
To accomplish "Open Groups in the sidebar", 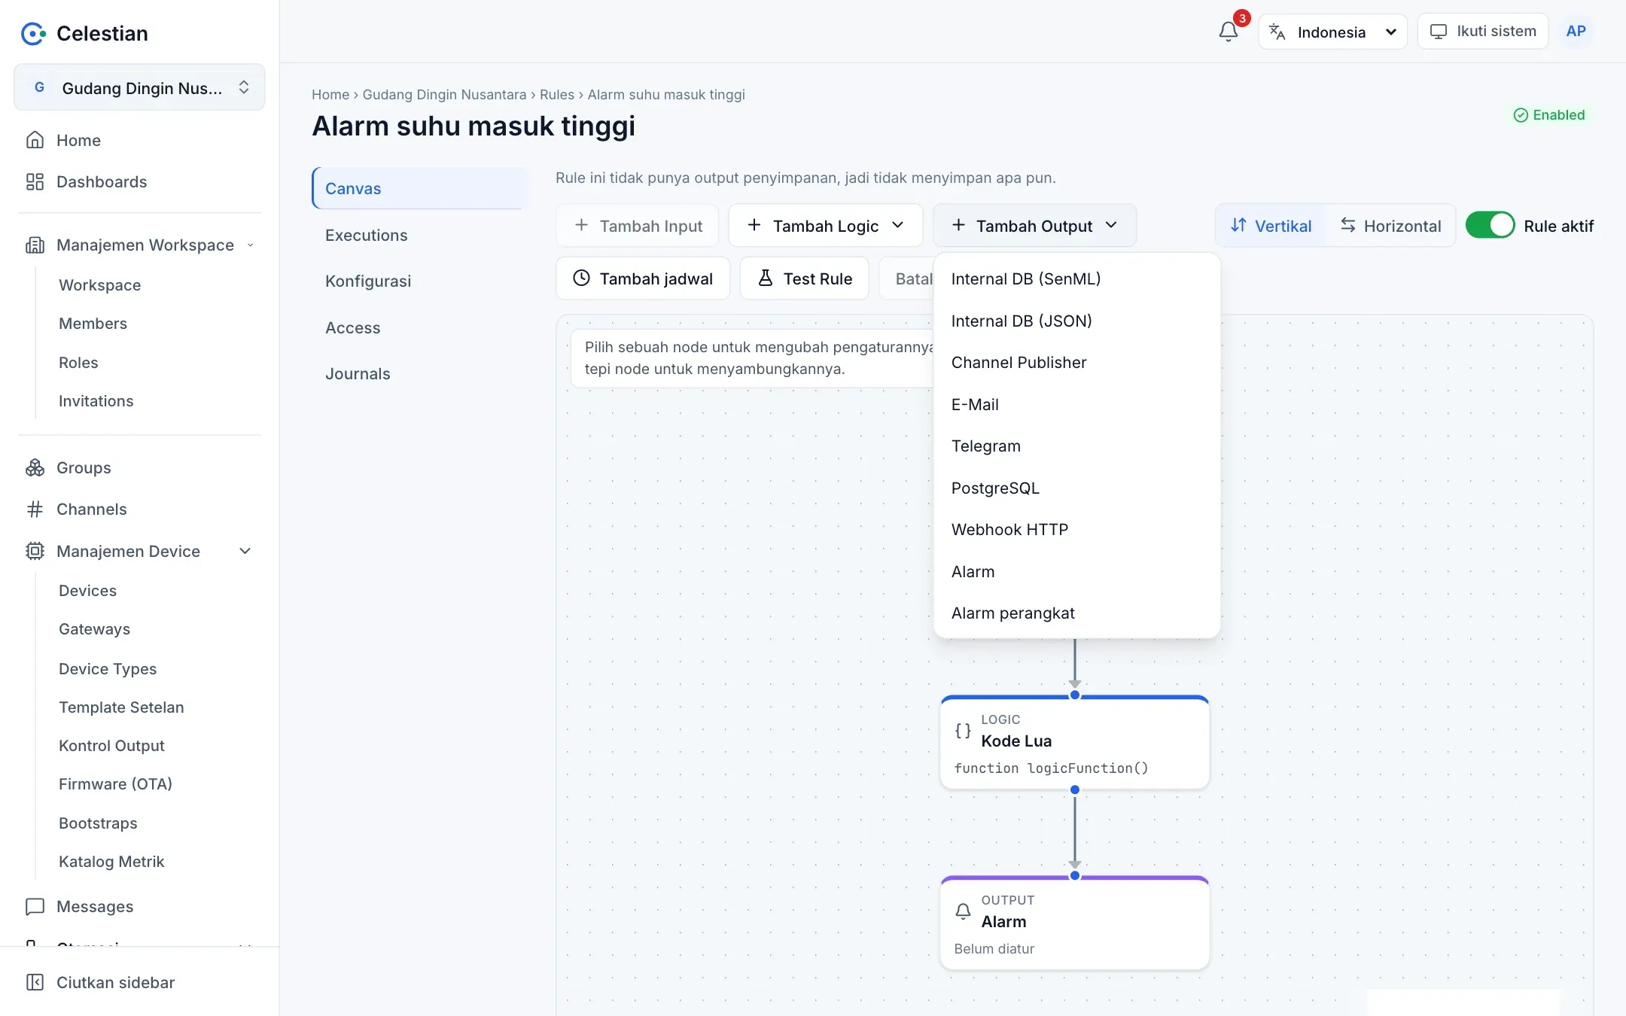I will [x=139, y=467].
